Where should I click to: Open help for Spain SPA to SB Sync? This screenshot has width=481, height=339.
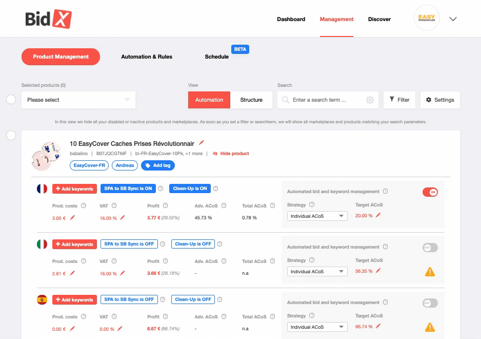(163, 299)
